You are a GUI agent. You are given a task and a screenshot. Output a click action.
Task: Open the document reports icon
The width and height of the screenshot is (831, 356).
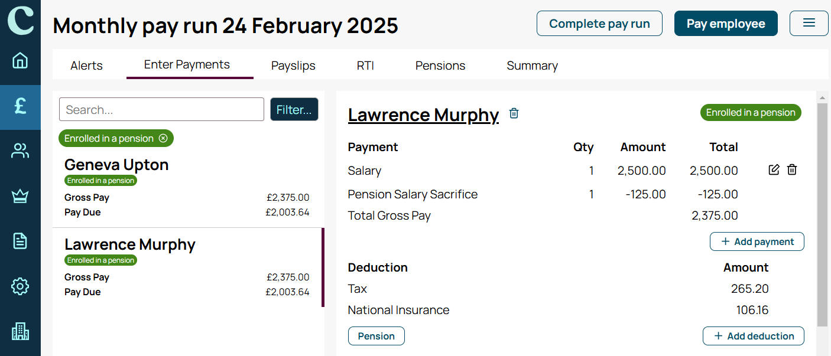pos(20,241)
